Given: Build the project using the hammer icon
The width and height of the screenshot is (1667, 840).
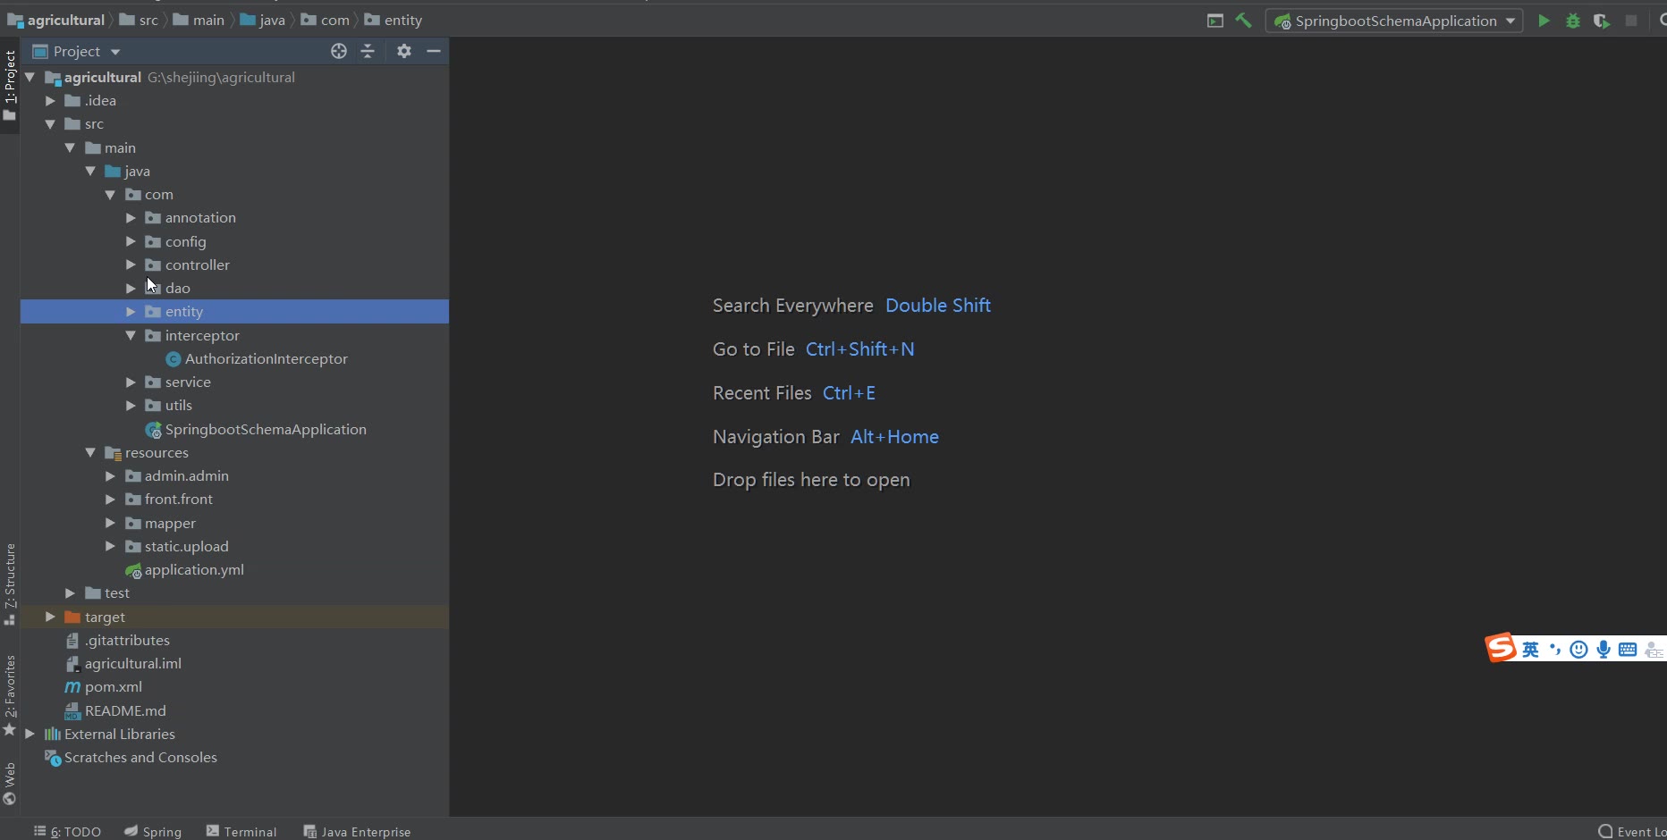Looking at the screenshot, I should point(1243,21).
